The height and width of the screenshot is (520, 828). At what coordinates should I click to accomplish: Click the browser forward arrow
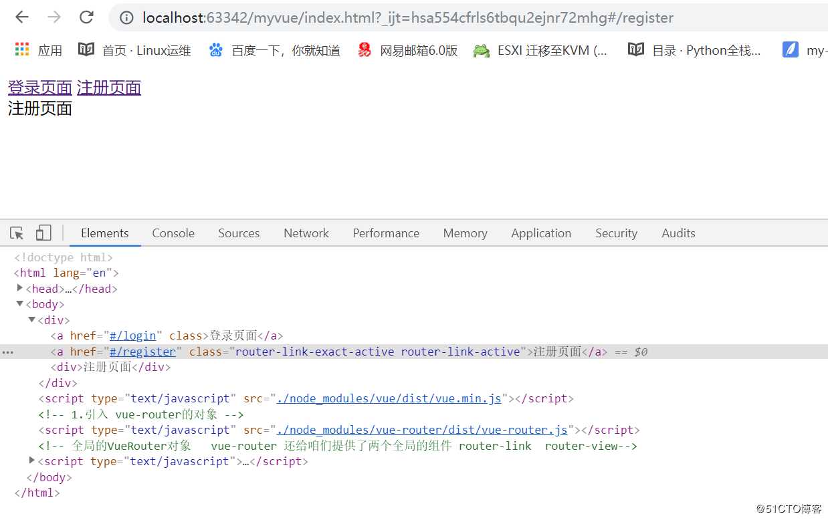54,17
